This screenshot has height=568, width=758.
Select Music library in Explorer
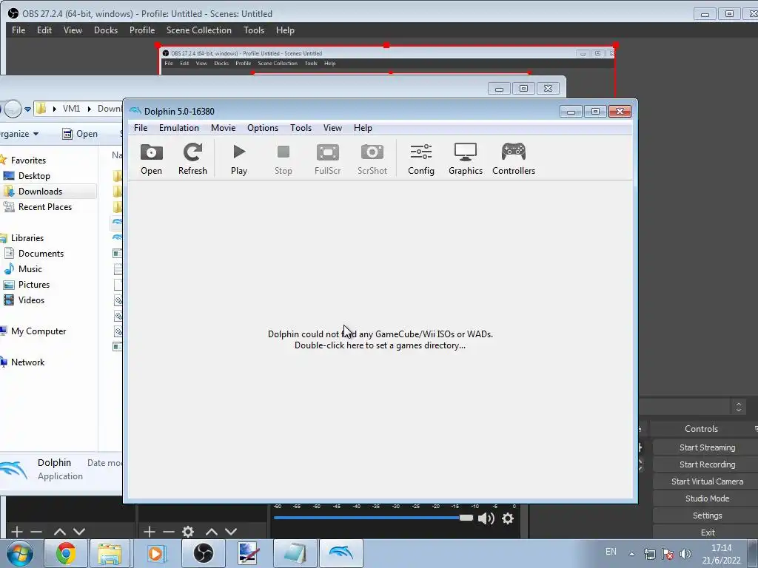(x=30, y=269)
